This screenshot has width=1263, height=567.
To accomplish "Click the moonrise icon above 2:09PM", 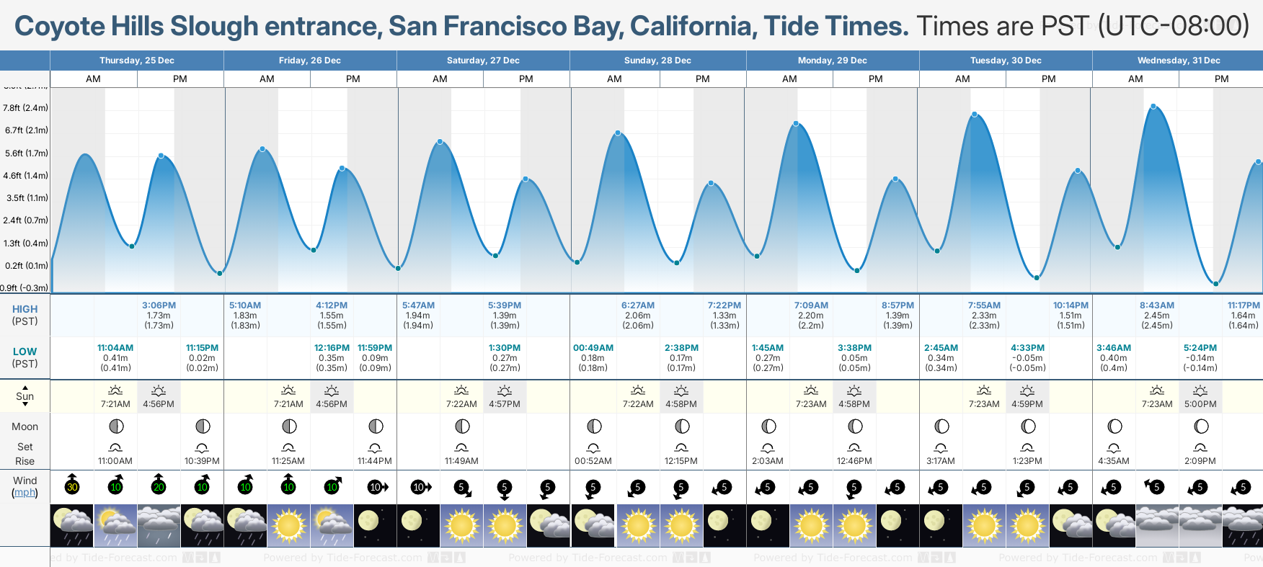I will click(x=1200, y=447).
